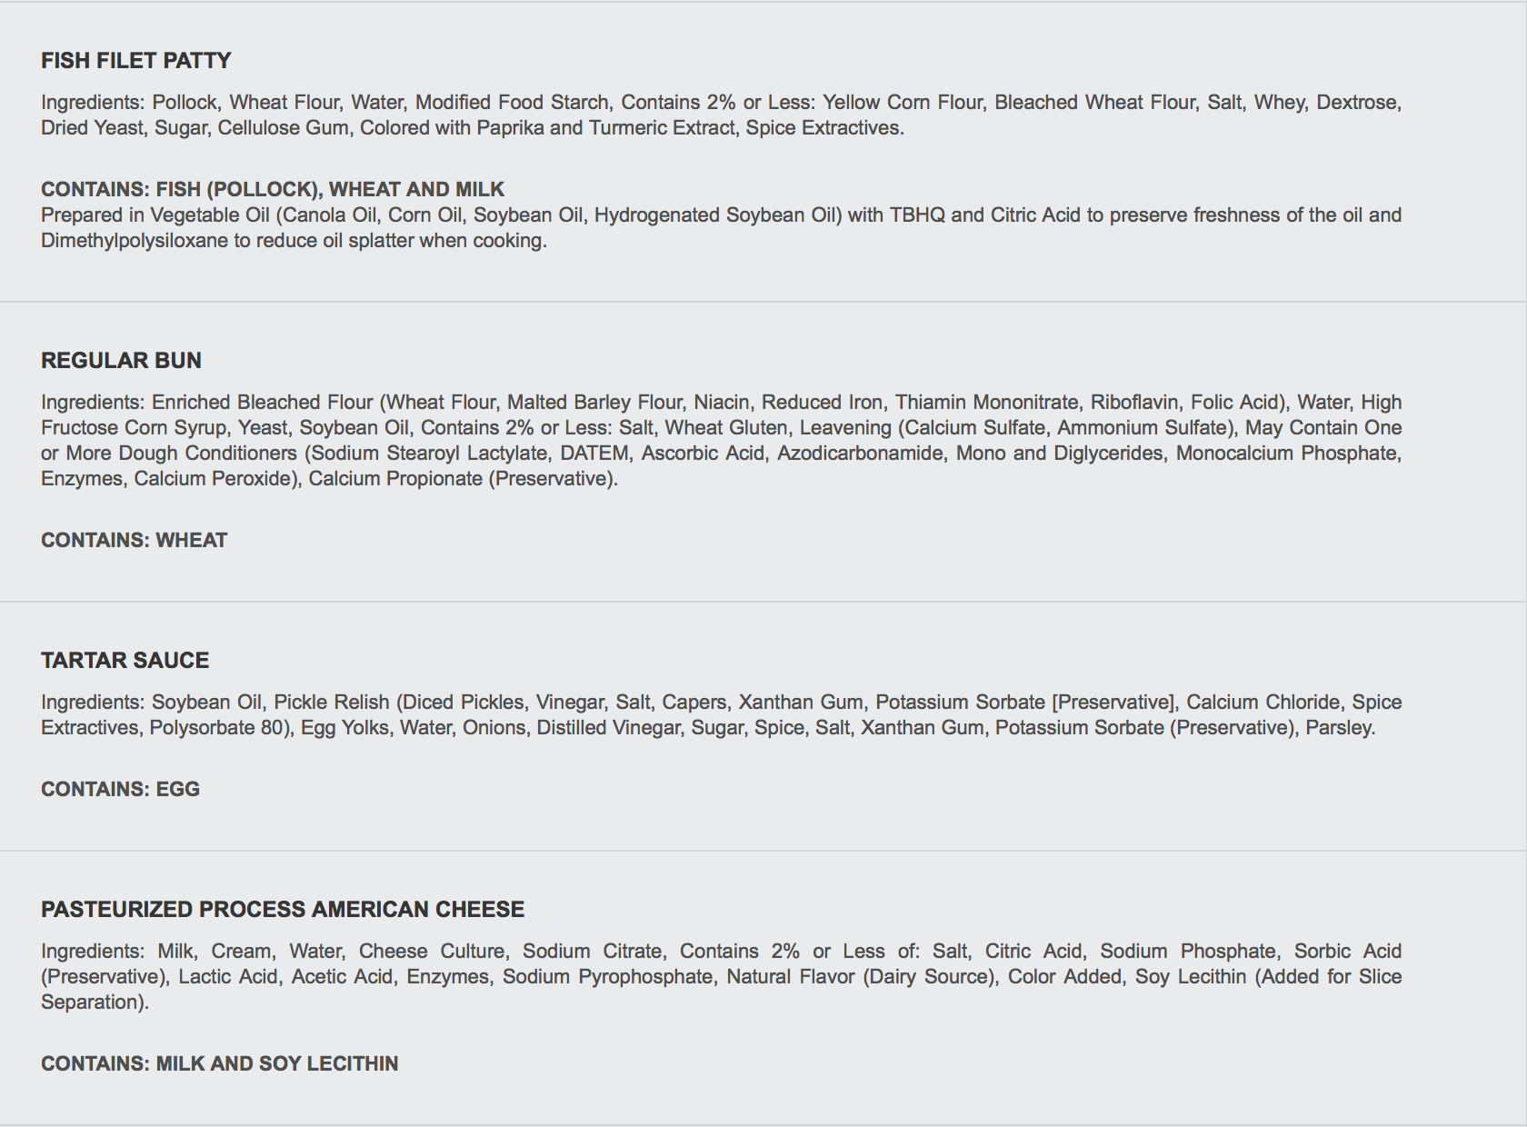Click Polysorbate 80 in tartar sauce ingredients
1527x1127 pixels.
click(219, 727)
